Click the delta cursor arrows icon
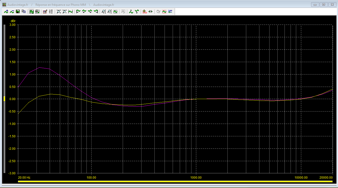338x188 pixels. click(x=150, y=11)
